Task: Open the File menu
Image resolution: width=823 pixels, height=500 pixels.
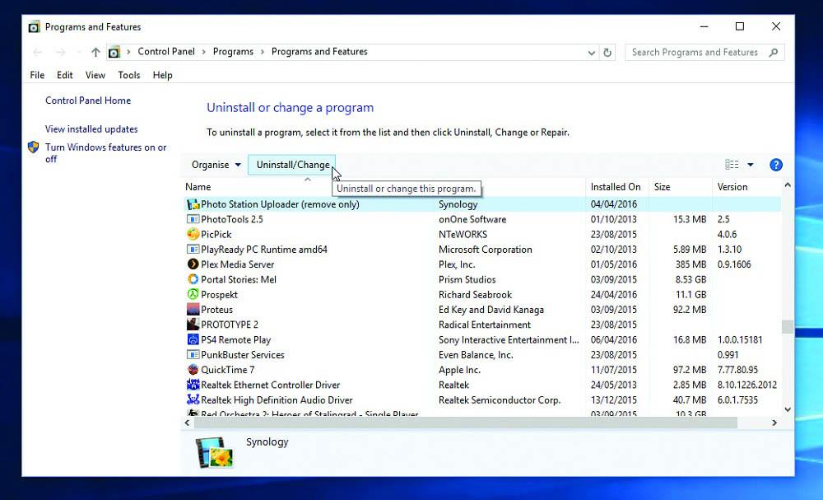Action: (x=37, y=75)
